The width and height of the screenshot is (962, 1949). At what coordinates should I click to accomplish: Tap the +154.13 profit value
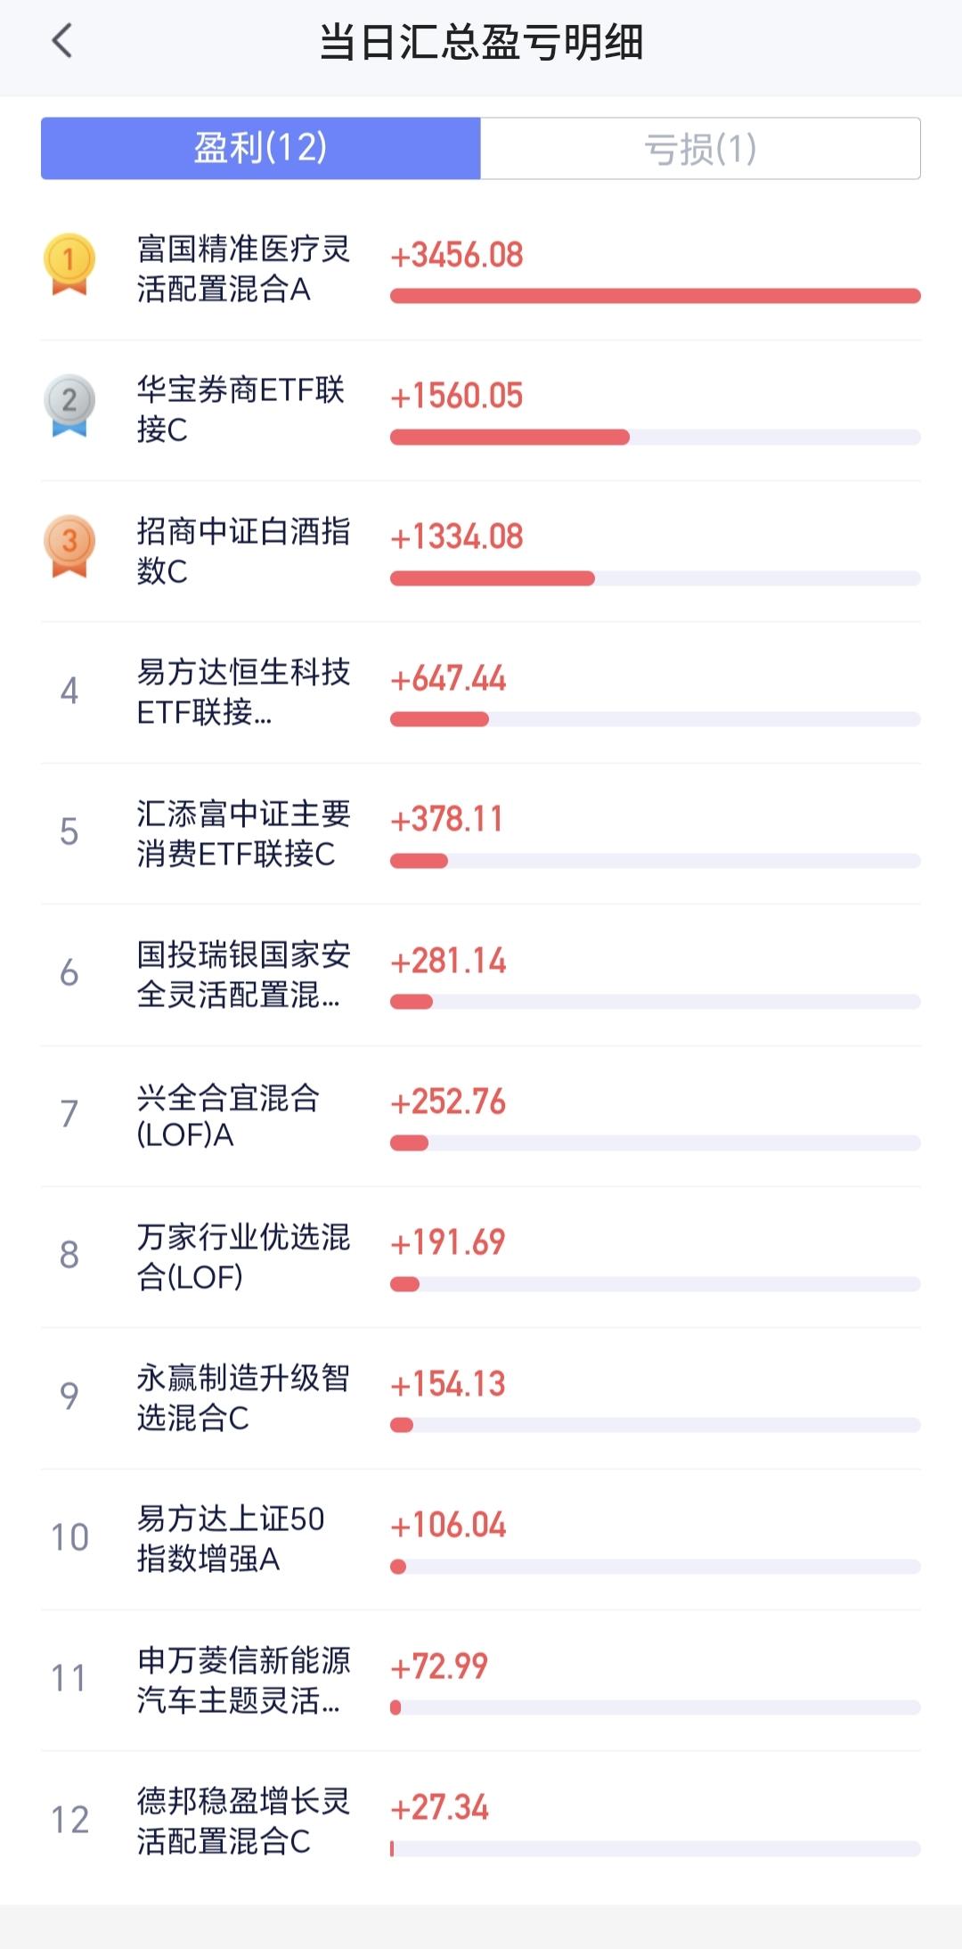coord(448,1383)
